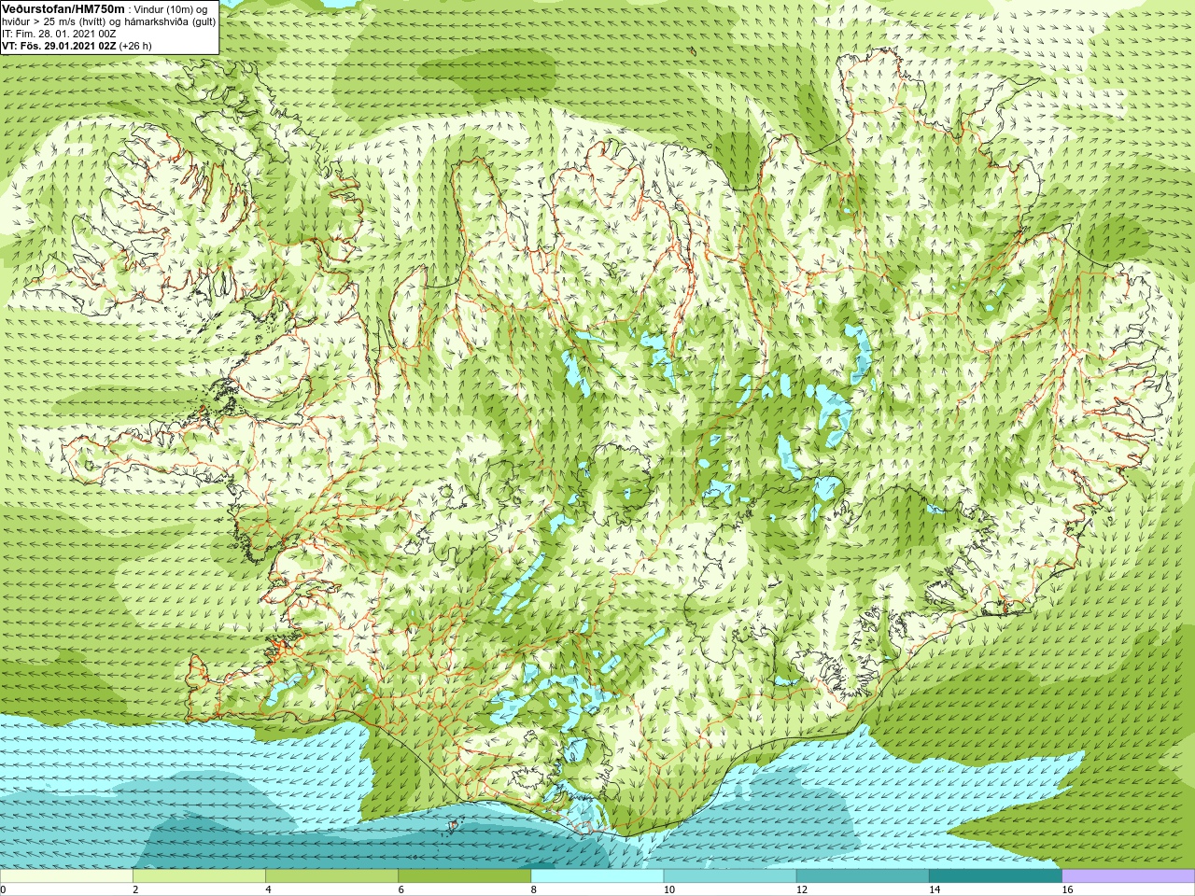Click the legend scale label '6'
The width and height of the screenshot is (1195, 896).
(401, 889)
